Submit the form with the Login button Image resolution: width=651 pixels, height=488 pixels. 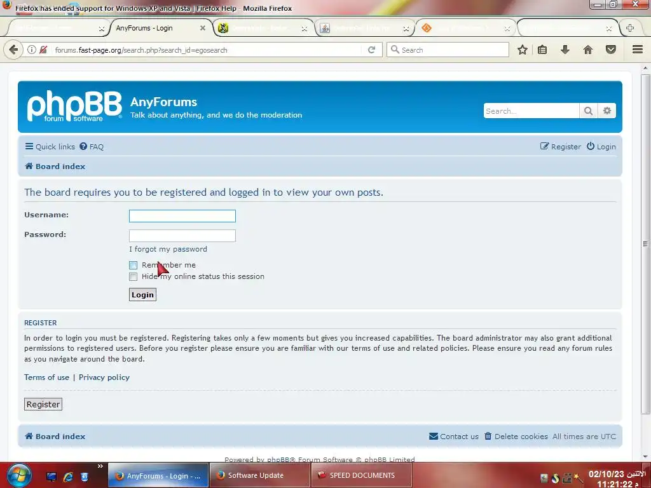[142, 295]
